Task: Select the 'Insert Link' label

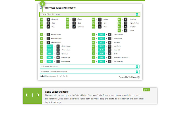Action: (x=117, y=50)
